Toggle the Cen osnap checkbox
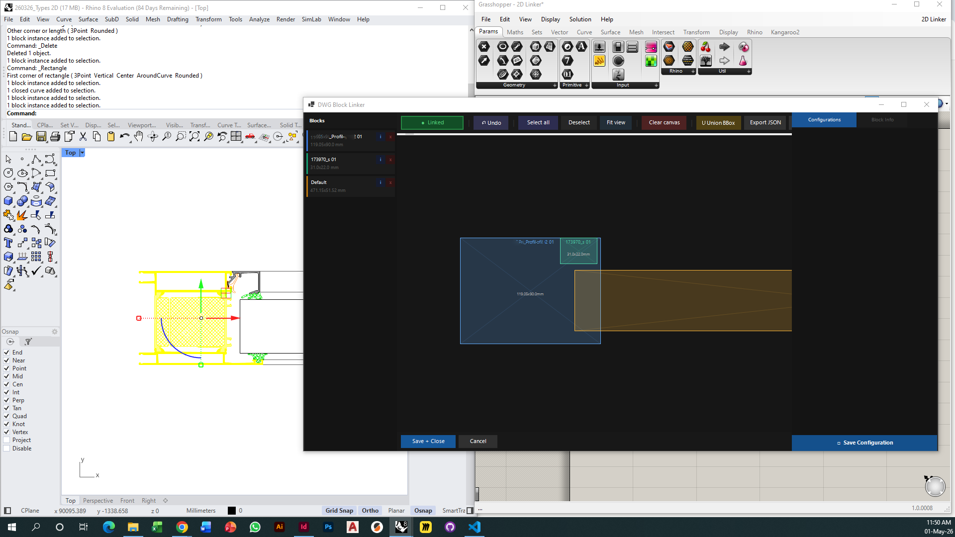 point(6,384)
